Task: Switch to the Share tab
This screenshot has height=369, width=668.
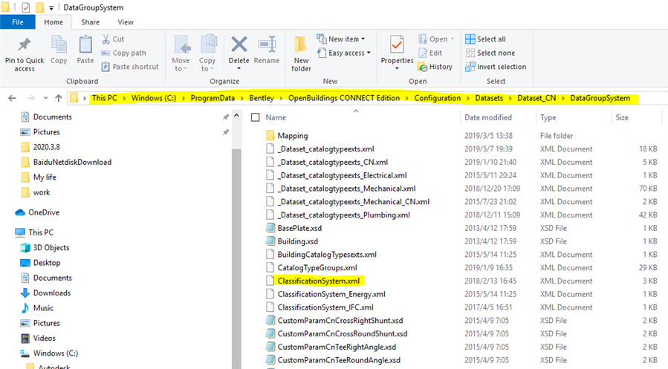Action: (x=91, y=22)
